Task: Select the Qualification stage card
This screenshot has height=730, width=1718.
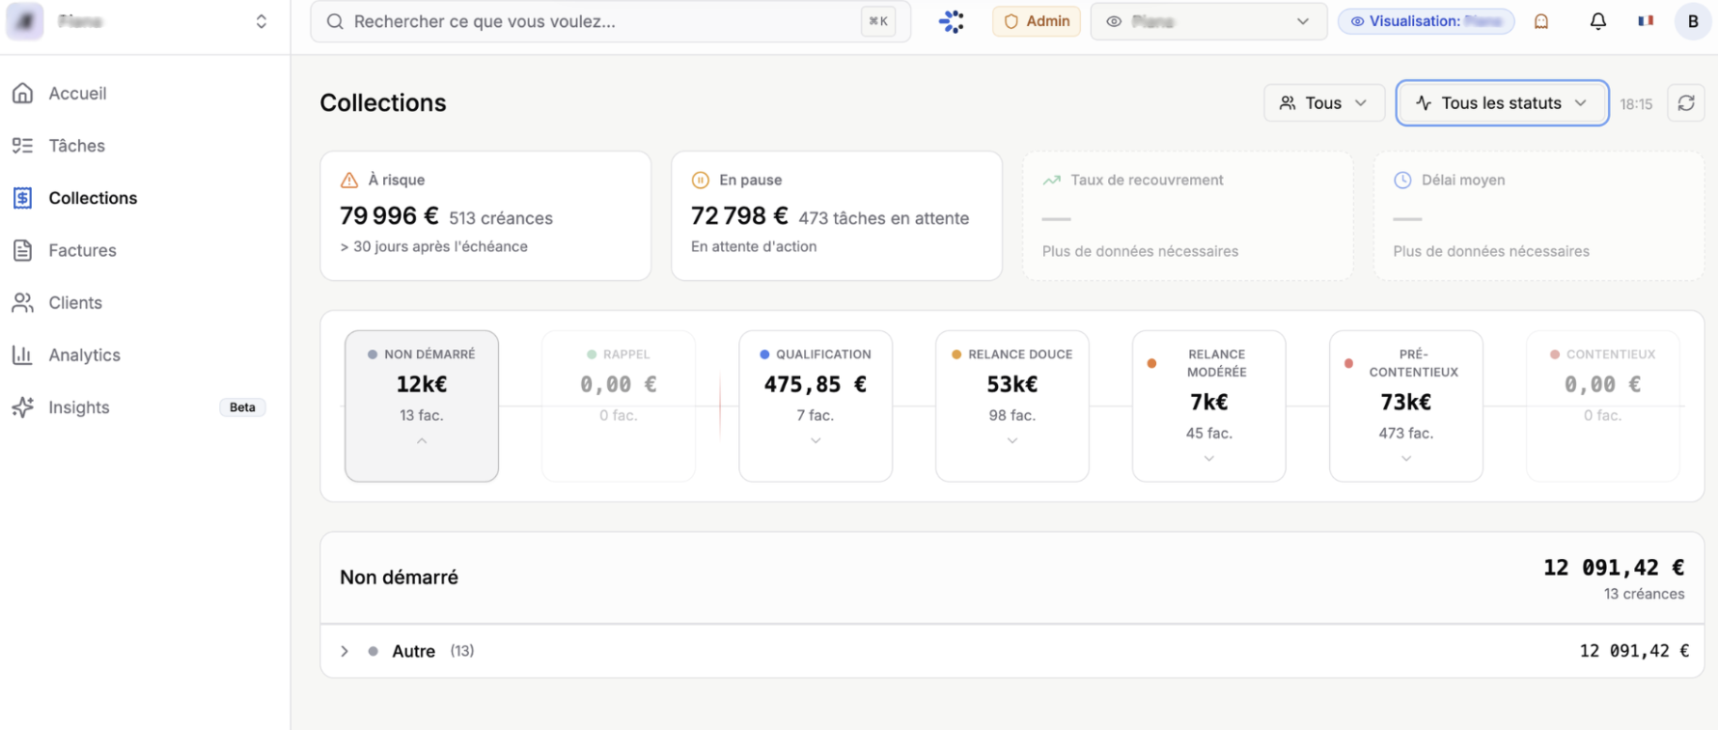Action: tap(815, 406)
